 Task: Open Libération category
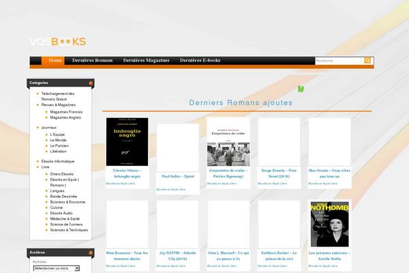click(58, 152)
